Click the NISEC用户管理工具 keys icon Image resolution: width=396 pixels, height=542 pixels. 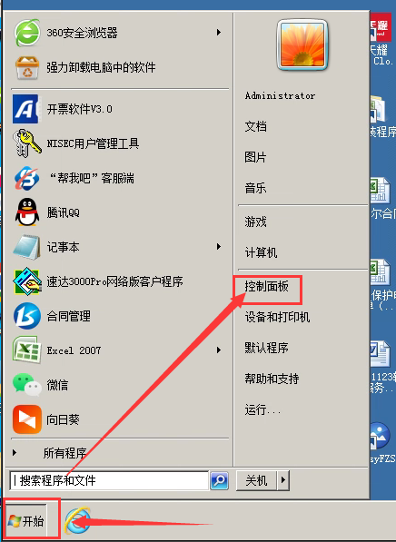coord(26,143)
